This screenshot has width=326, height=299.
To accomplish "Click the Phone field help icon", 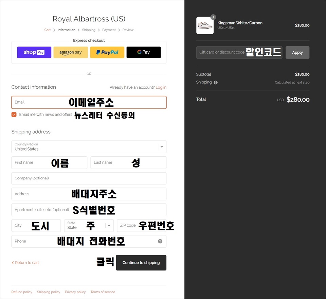I will point(160,241).
